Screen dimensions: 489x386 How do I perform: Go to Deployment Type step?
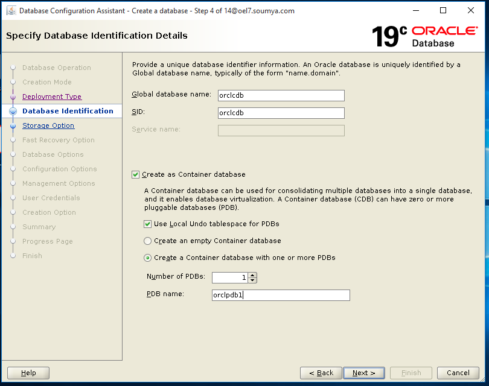[52, 96]
